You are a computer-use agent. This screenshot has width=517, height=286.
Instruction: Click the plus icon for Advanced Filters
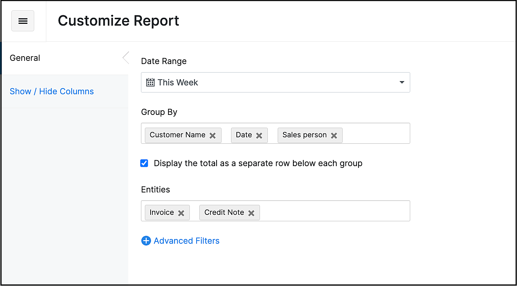pos(146,241)
